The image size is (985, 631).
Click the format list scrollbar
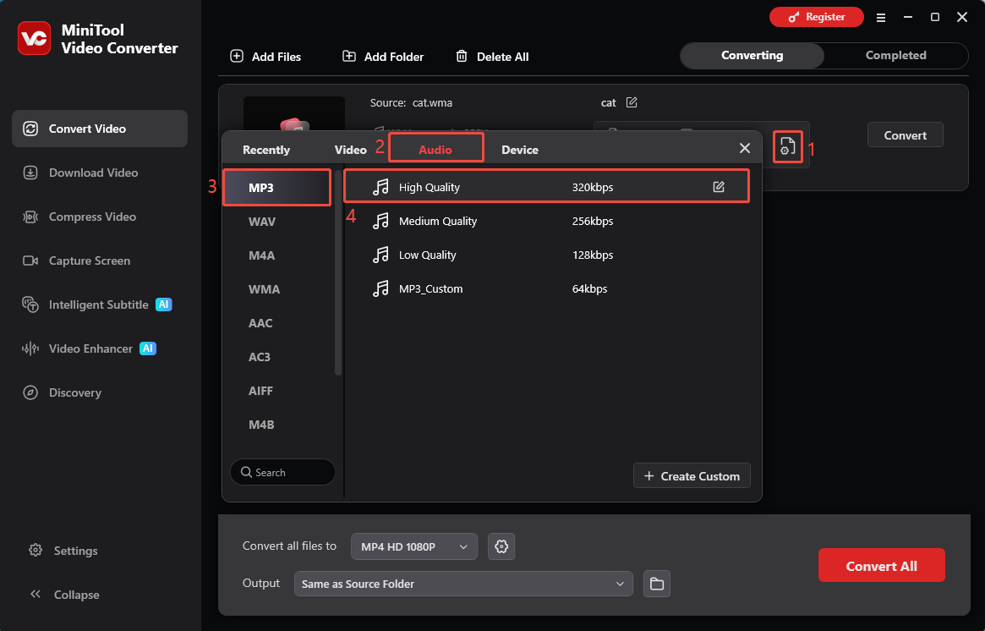[338, 272]
